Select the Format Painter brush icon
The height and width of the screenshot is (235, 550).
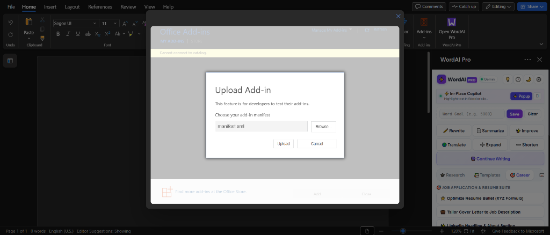pos(42,38)
